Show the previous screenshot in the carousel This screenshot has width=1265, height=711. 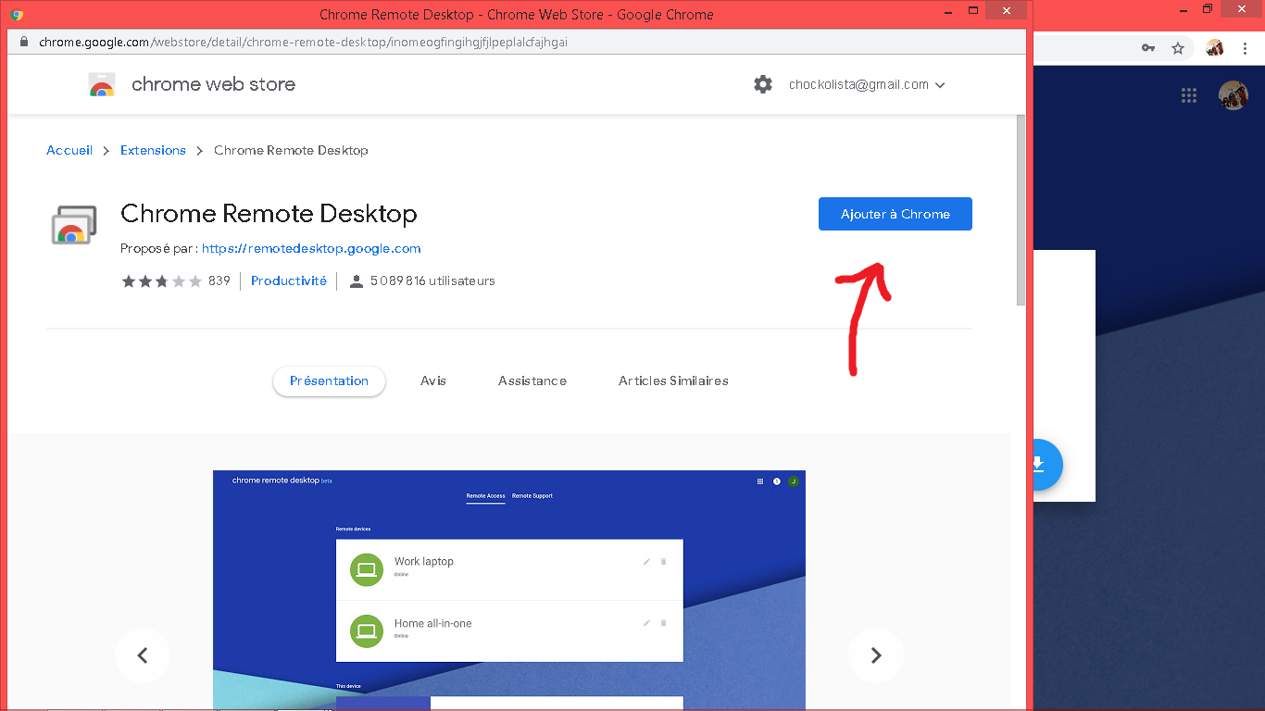click(x=143, y=655)
